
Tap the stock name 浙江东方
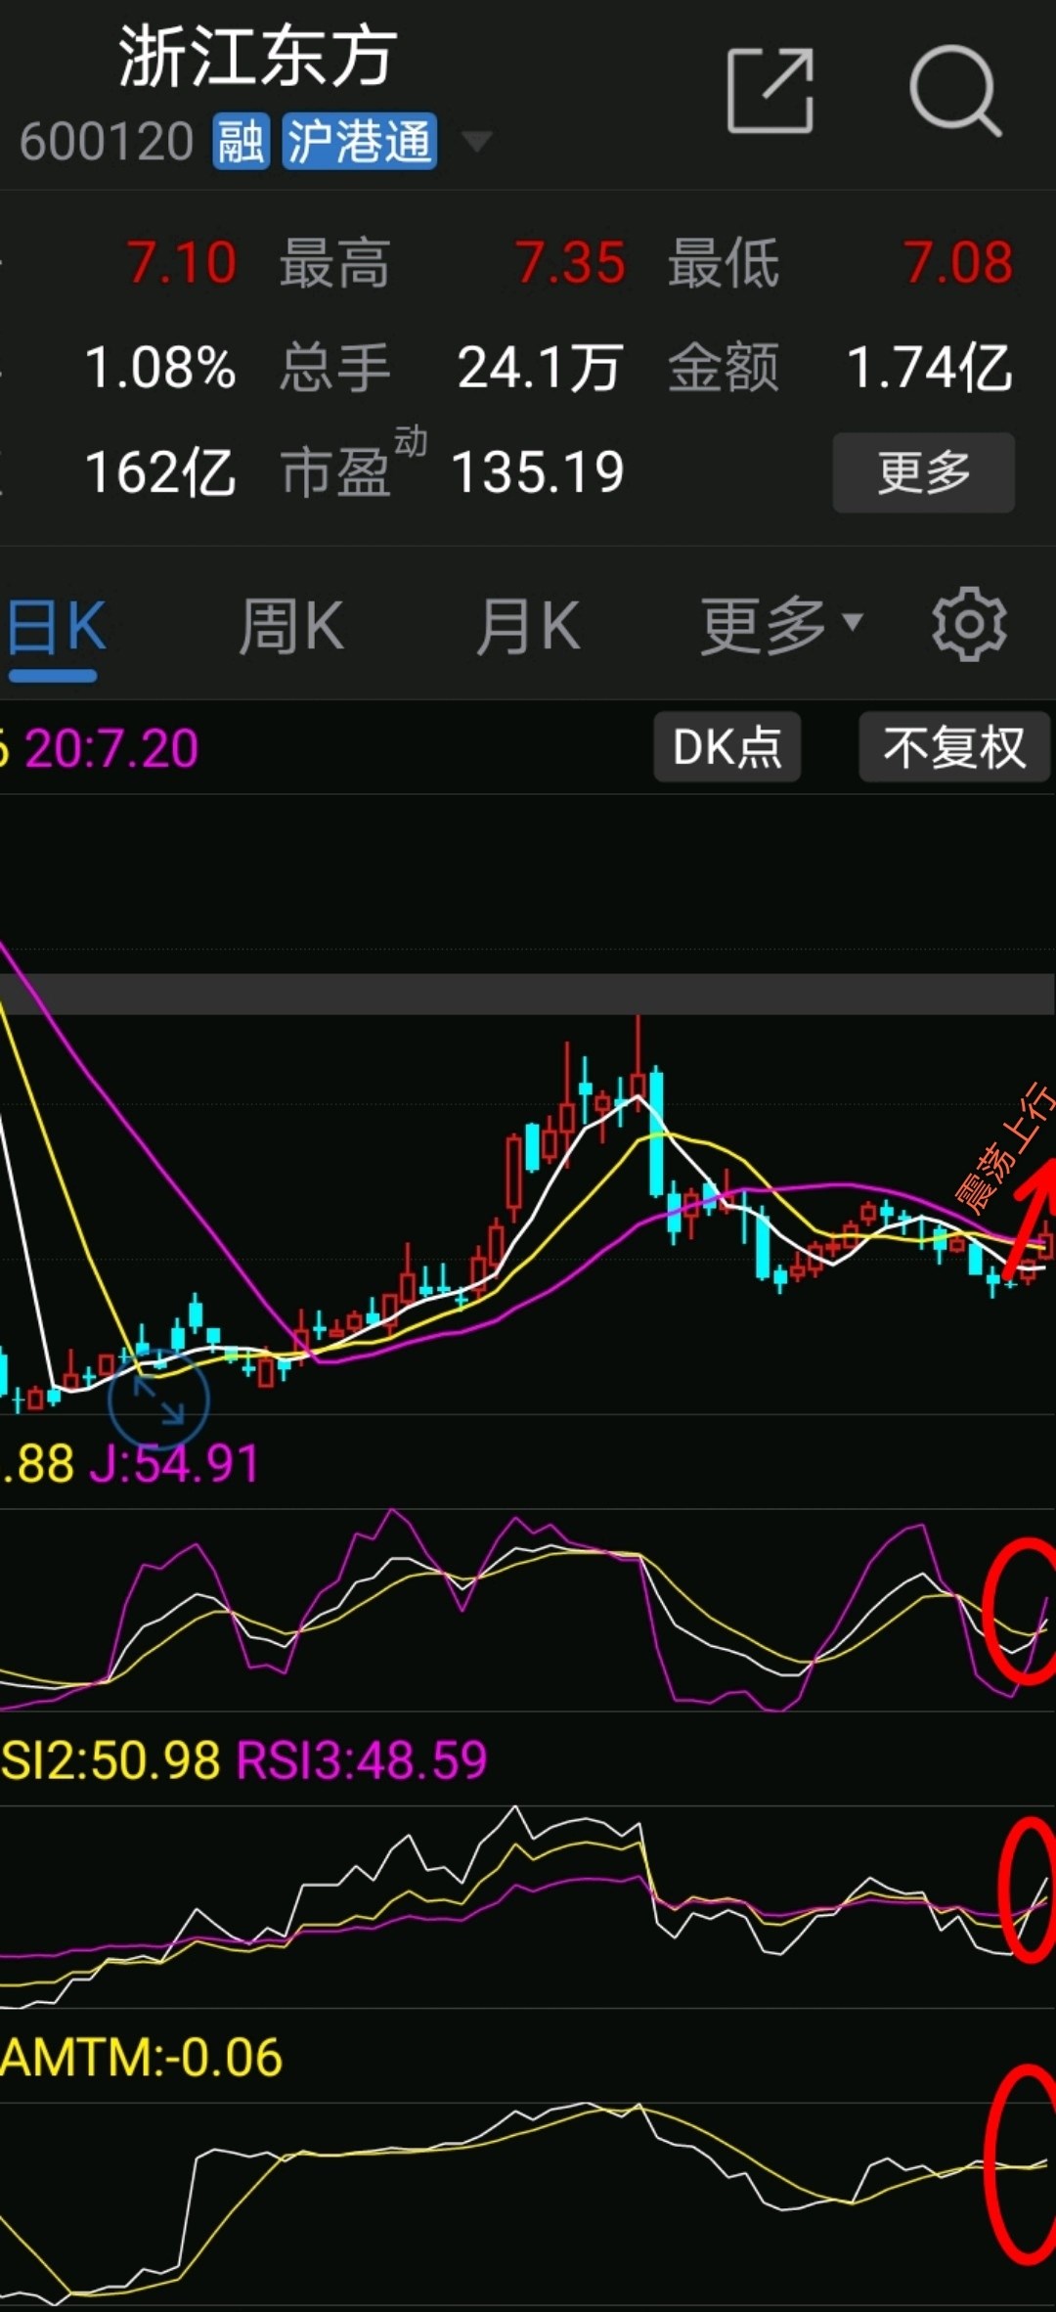(257, 57)
